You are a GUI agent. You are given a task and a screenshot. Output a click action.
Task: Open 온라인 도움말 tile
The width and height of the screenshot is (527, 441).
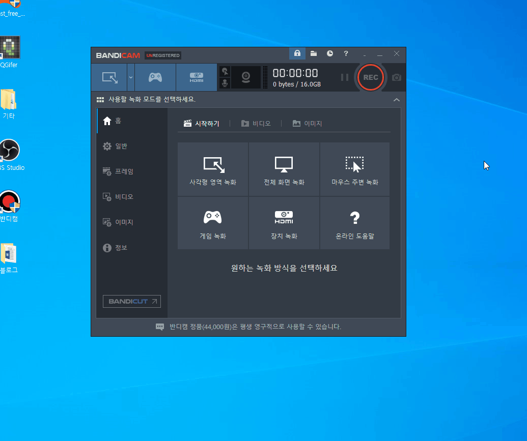coord(355,223)
